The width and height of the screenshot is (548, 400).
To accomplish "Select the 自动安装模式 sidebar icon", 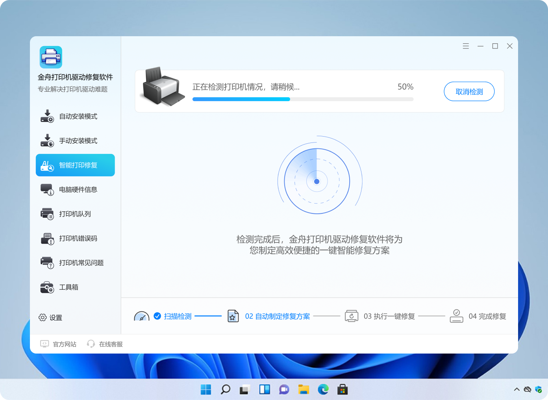I will (47, 116).
